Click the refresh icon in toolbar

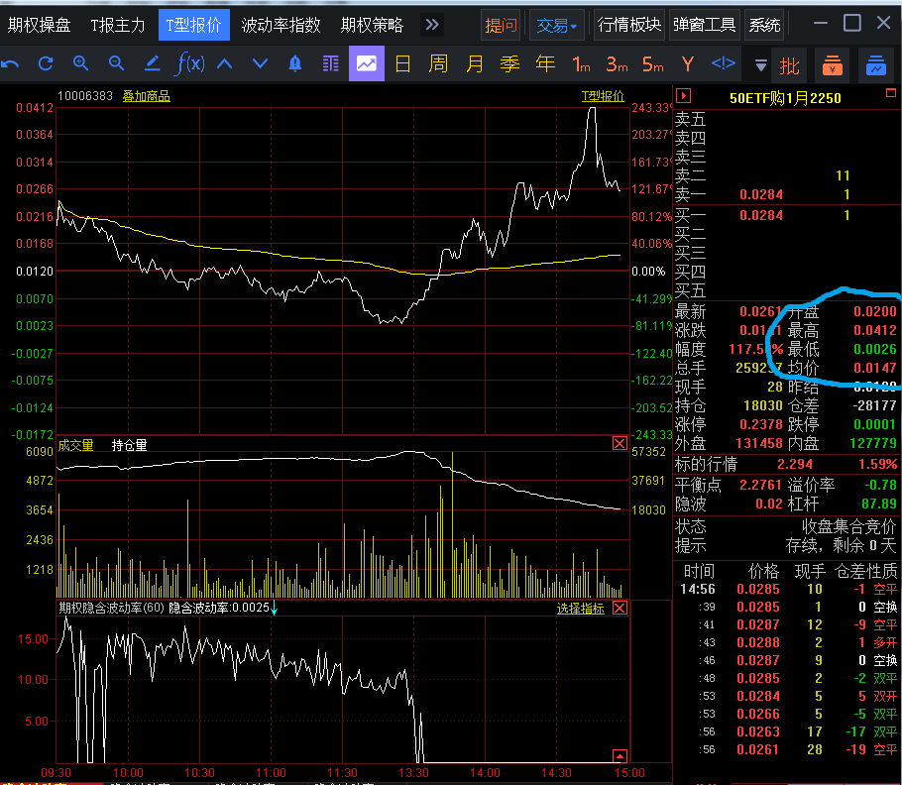pyautogui.click(x=46, y=63)
